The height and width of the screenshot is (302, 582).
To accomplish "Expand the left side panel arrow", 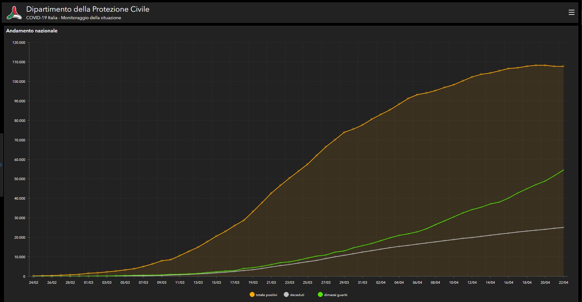I will 1,165.
